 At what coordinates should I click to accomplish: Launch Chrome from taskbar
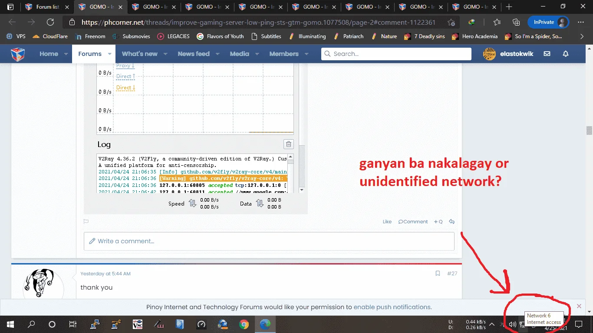coord(244,324)
